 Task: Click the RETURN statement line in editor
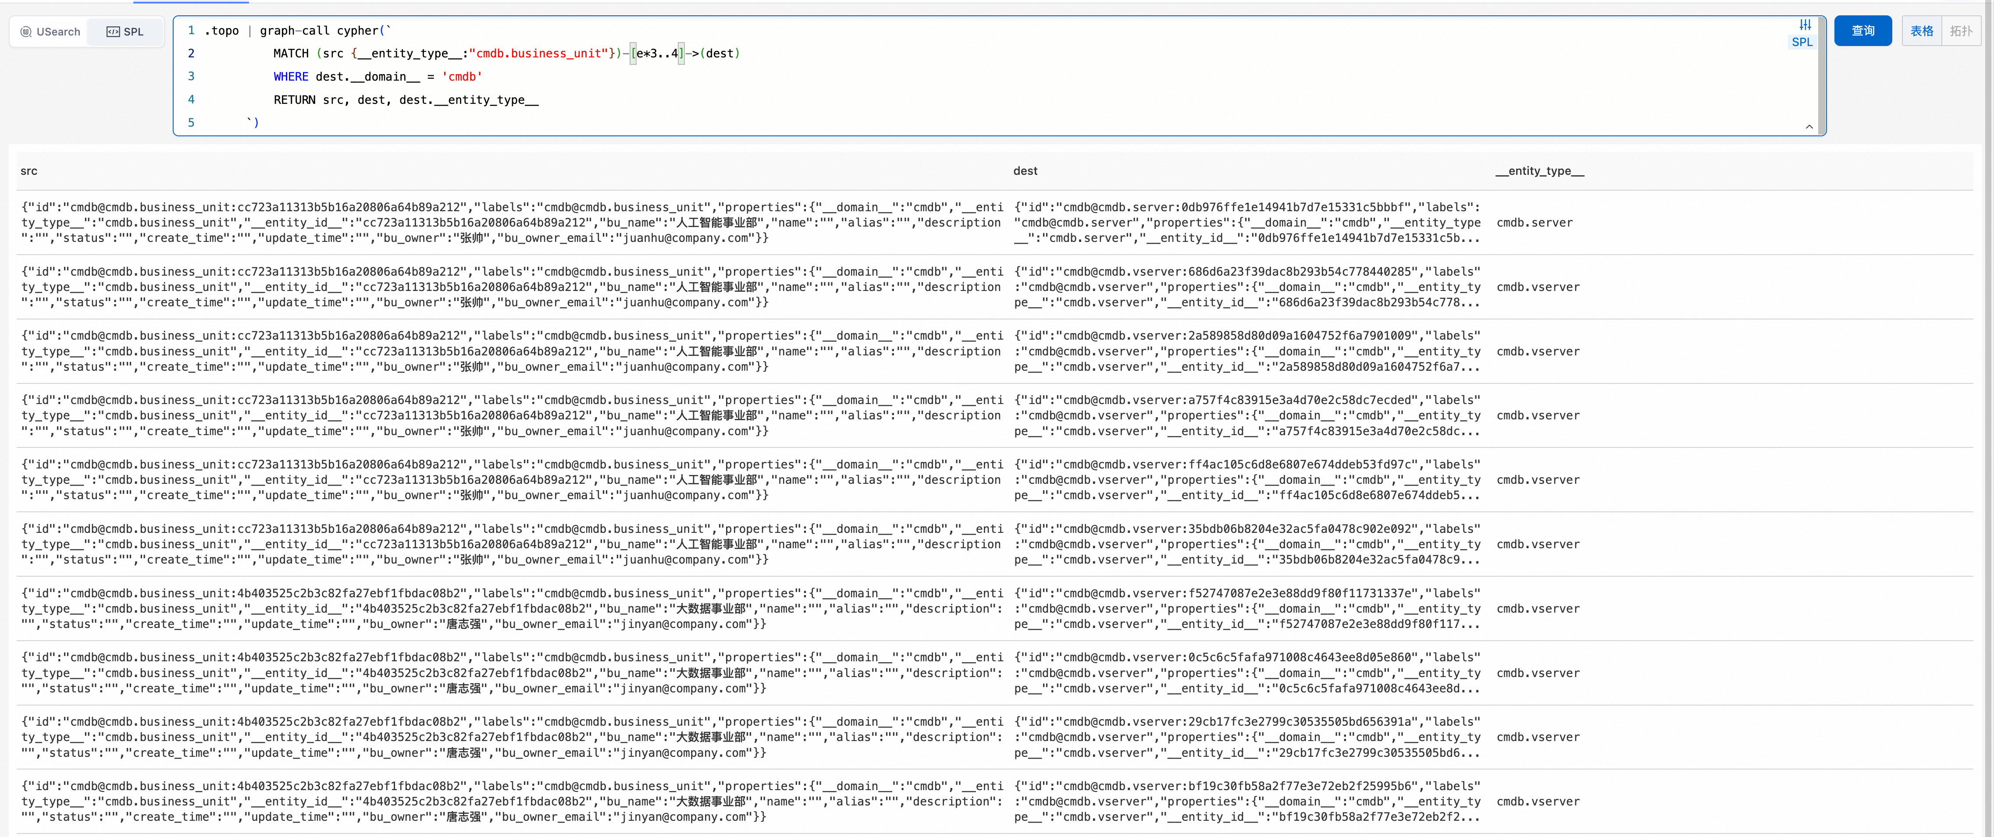coord(406,100)
